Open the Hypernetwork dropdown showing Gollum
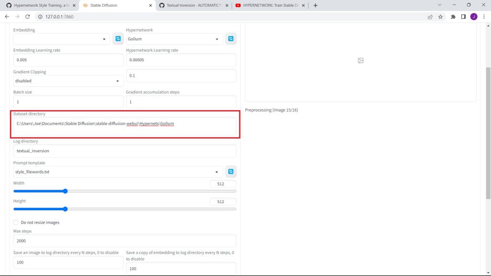Screen dimensions: 491x276 pos(174,39)
